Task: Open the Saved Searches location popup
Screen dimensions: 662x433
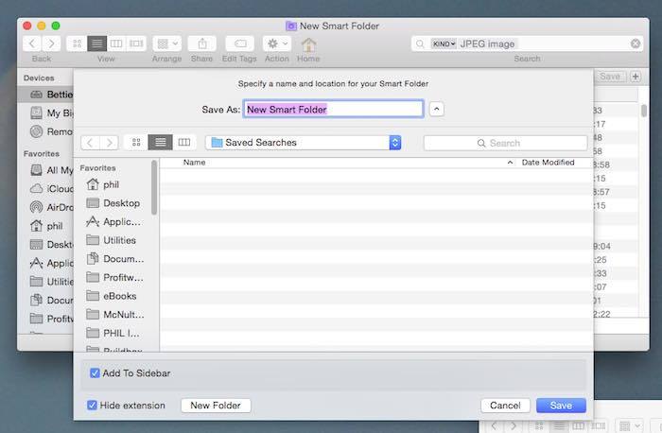Action: pos(304,143)
